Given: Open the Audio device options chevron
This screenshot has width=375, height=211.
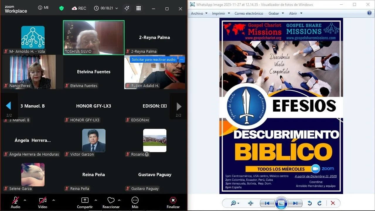Looking at the screenshot, I should [25, 200].
